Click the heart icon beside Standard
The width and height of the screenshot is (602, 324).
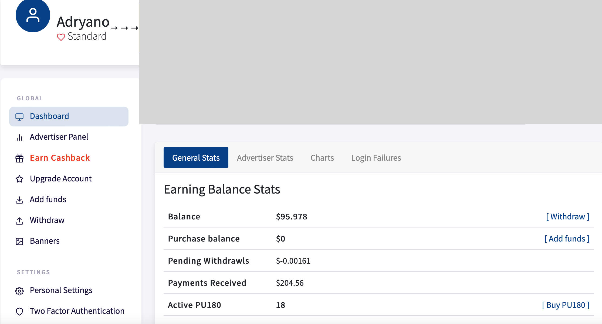point(61,37)
